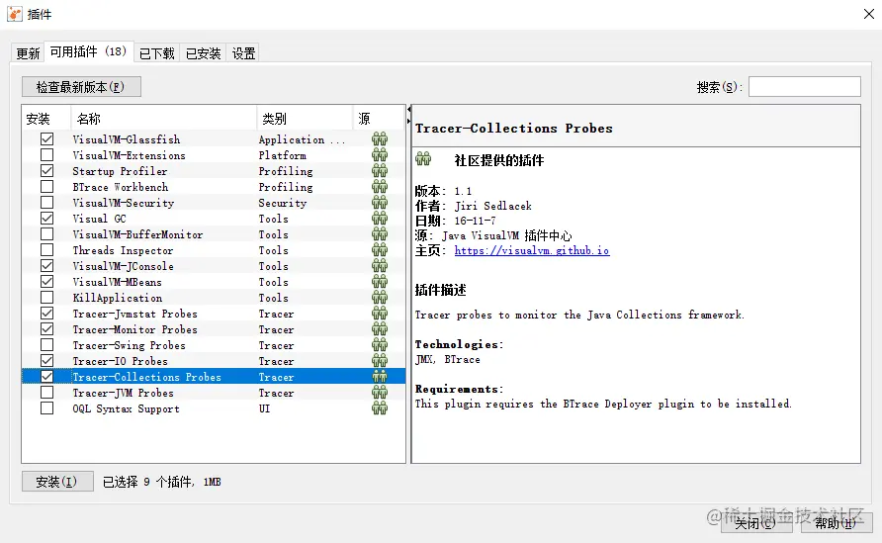
Task: Select the 可用插件 (18) tab
Action: pyautogui.click(x=88, y=51)
